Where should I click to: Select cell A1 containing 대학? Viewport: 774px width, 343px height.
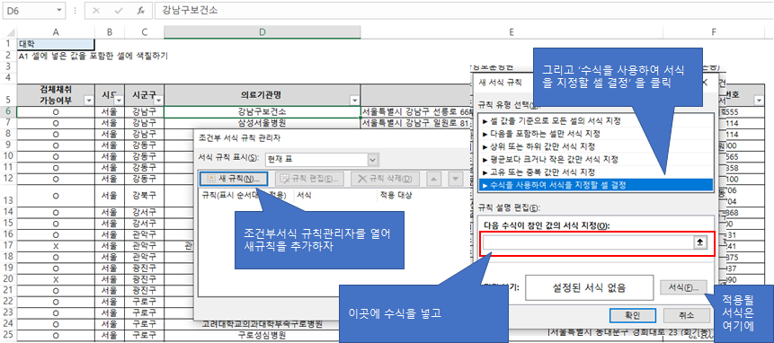56,44
